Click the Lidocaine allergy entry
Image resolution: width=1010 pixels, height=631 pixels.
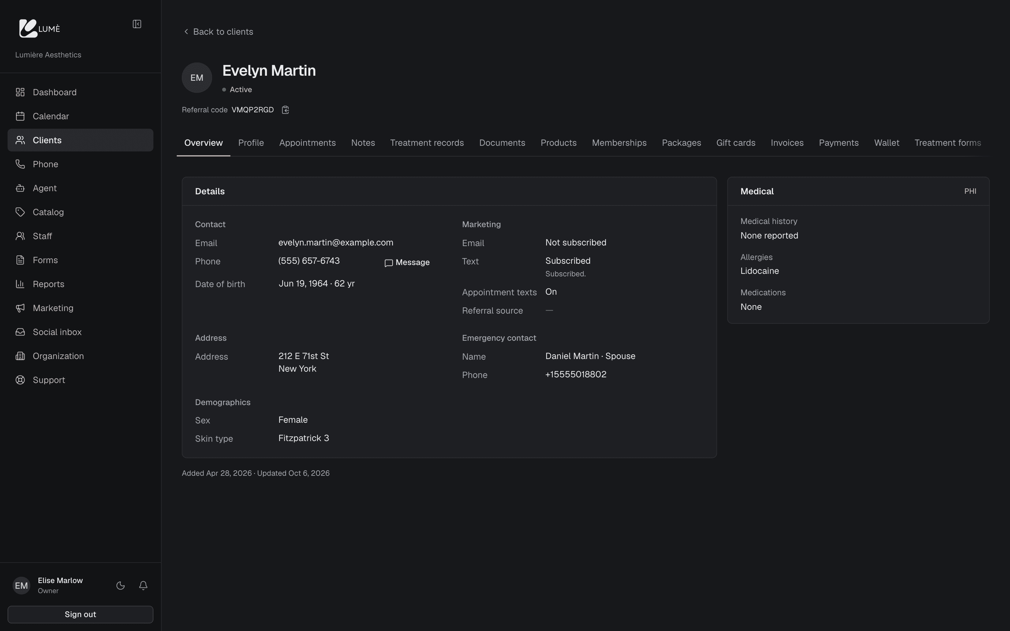coord(760,271)
